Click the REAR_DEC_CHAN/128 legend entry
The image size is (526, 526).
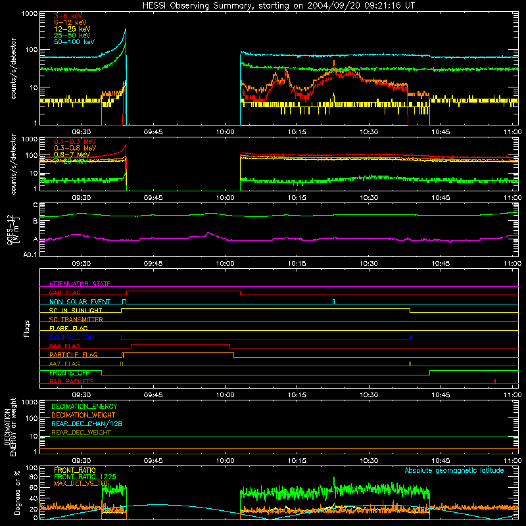pos(87,423)
